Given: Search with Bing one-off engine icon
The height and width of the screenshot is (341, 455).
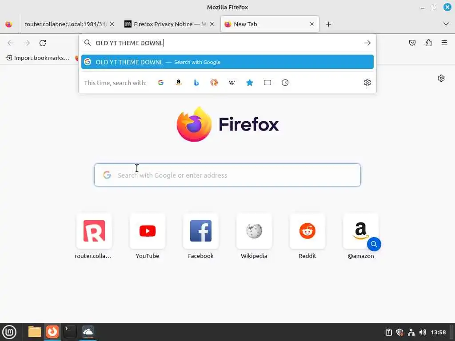Looking at the screenshot, I should (196, 83).
